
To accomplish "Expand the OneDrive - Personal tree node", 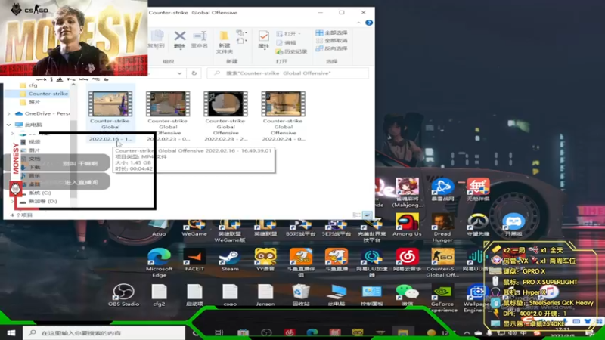I will coord(9,114).
